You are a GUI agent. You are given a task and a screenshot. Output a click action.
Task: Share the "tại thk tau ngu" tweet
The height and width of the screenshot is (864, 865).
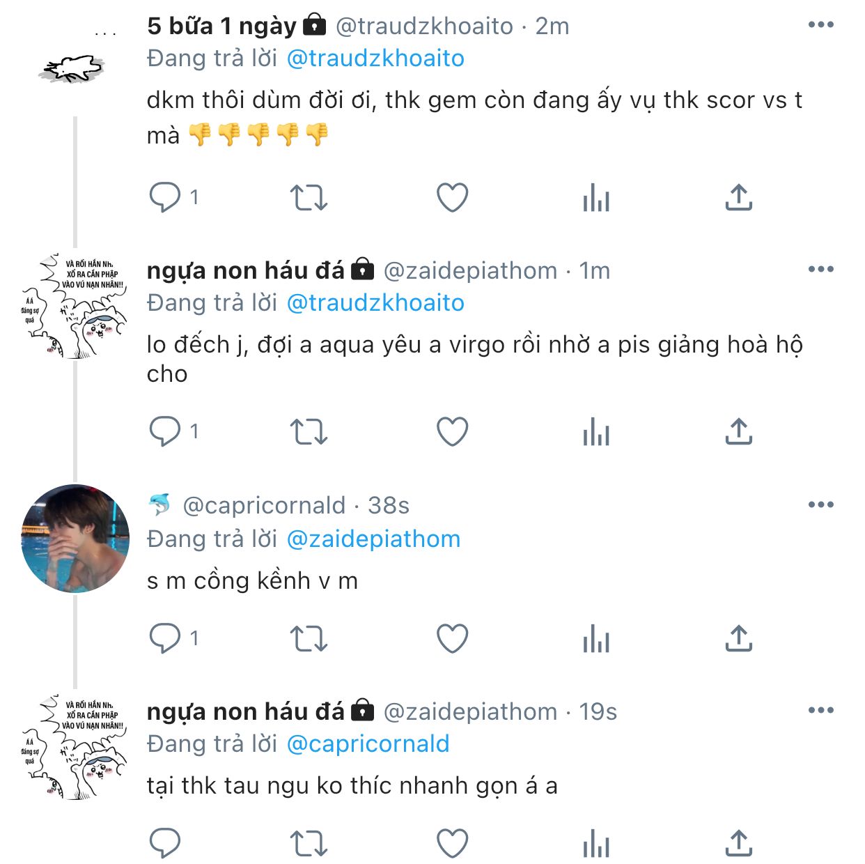(739, 843)
